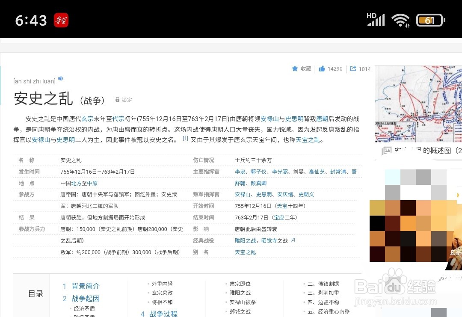Image resolution: width=462 pixels, height=317 pixels.
Task: Click the share icon next to 1014
Action: click(352, 68)
